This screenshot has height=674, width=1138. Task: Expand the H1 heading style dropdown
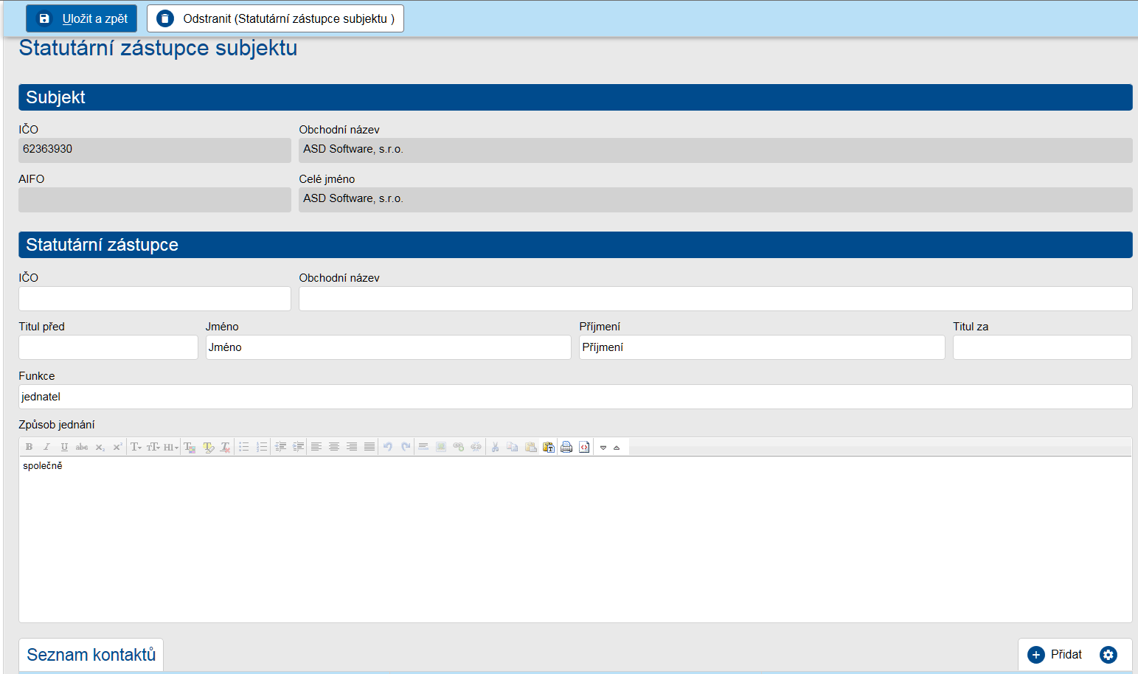[x=170, y=447]
